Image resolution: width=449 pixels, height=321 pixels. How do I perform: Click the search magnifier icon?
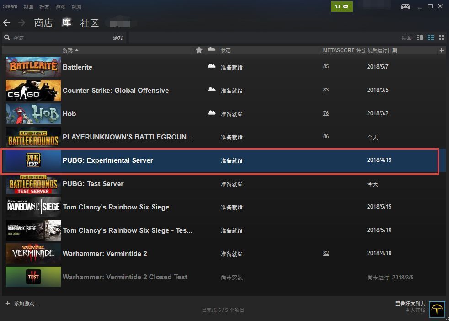click(x=7, y=37)
